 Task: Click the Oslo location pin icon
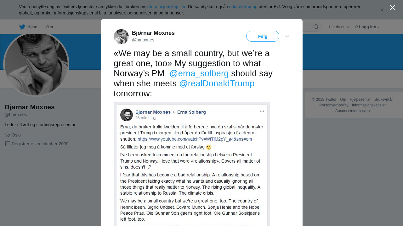(x=8, y=135)
